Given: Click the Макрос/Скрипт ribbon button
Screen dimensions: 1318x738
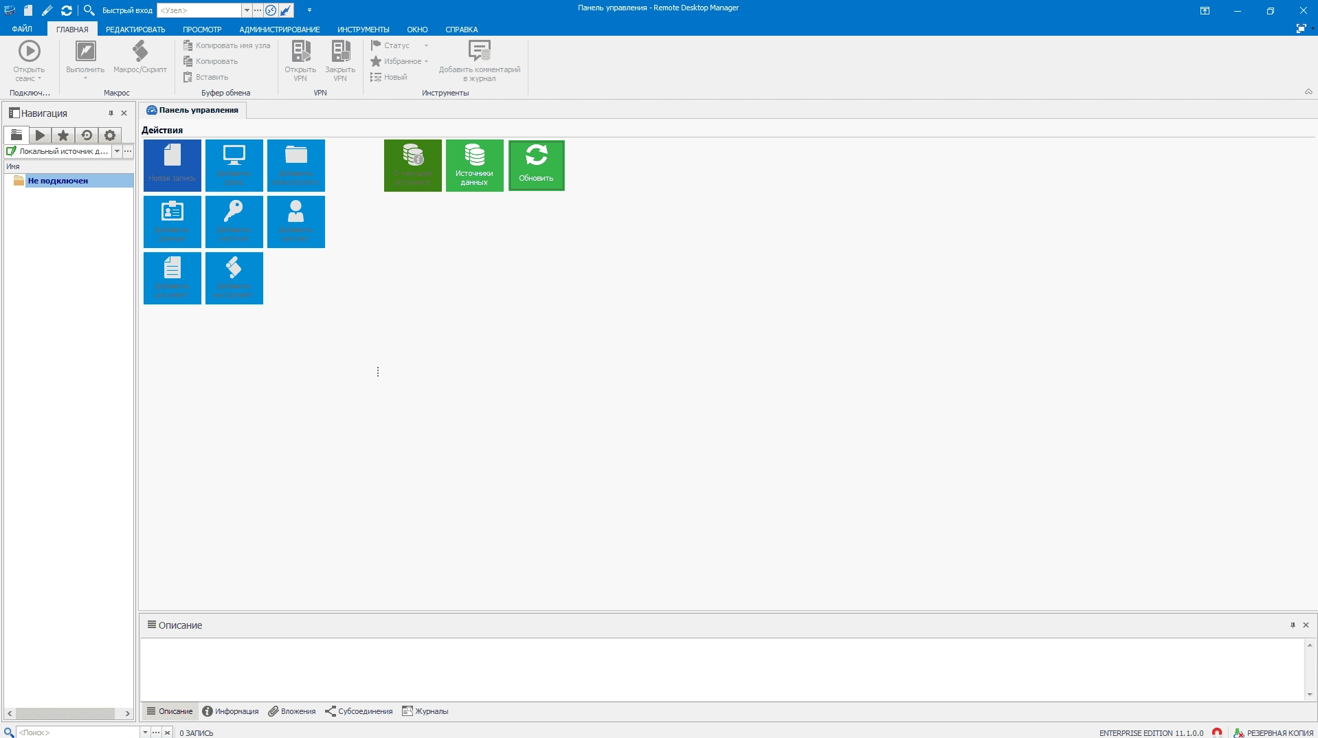Looking at the screenshot, I should [140, 56].
